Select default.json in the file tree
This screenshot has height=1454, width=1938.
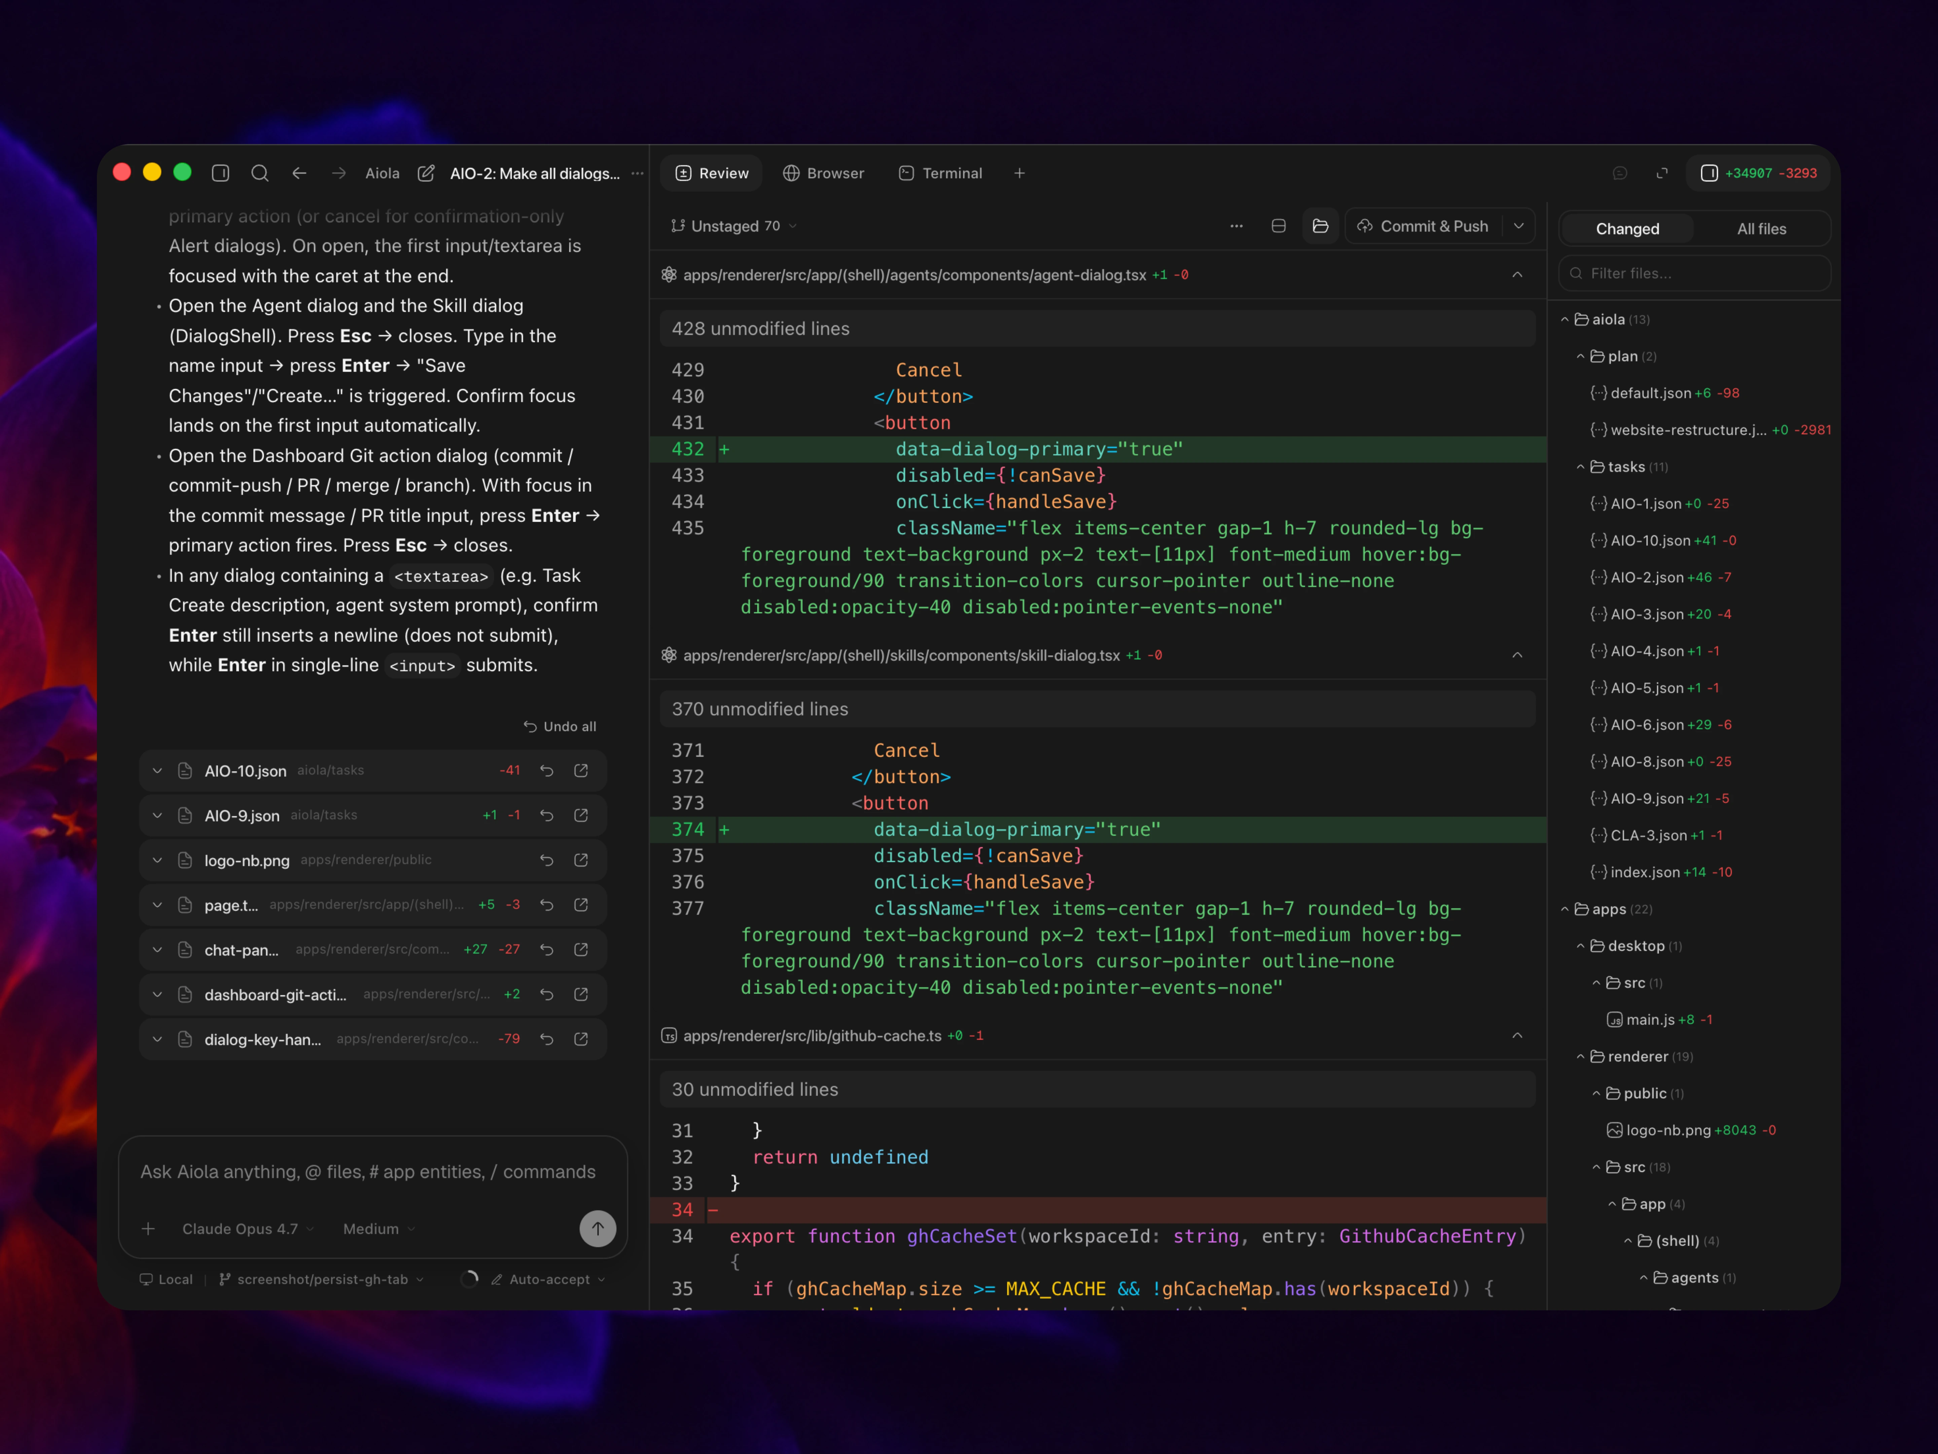point(1665,393)
